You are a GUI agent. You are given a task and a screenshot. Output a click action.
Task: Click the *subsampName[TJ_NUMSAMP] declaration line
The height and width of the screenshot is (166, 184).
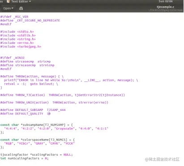[x=37, y=125]
